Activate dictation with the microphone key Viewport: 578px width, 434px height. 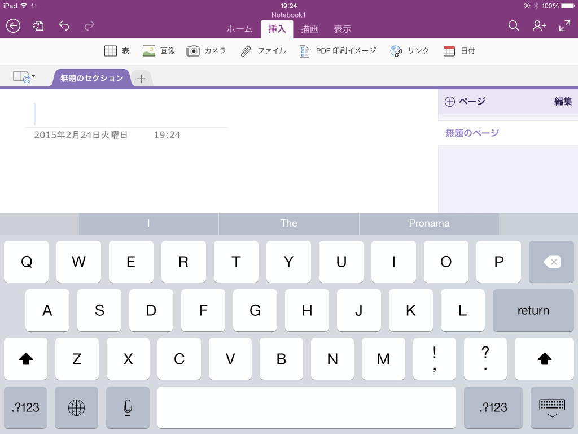pos(128,407)
